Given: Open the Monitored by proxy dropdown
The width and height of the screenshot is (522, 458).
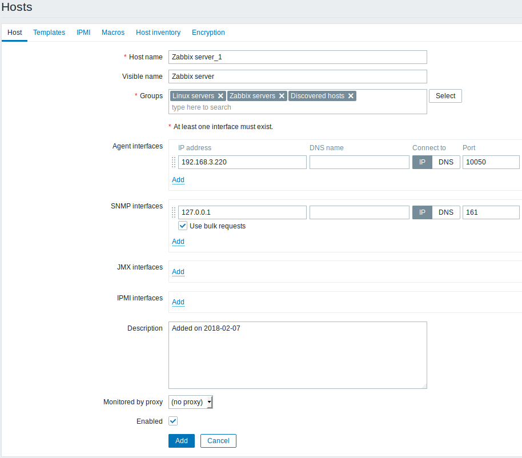Looking at the screenshot, I should 191,402.
